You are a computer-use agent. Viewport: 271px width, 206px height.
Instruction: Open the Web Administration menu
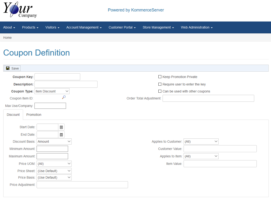(197, 27)
